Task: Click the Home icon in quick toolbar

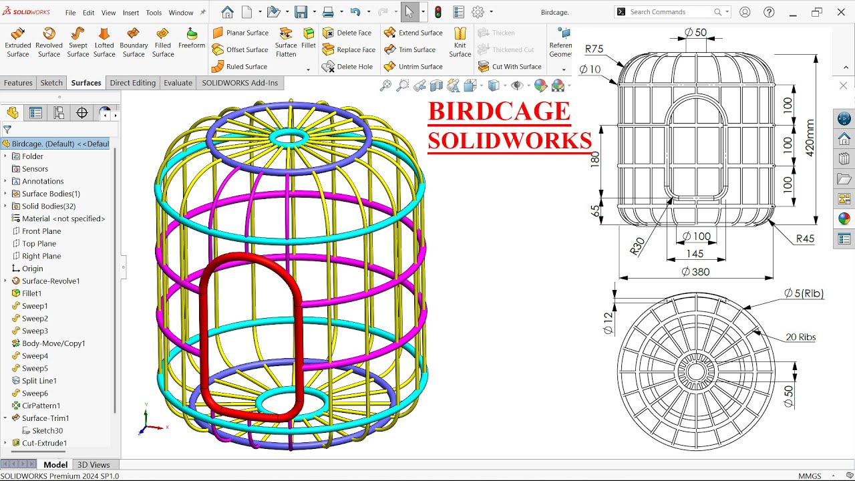Action: (228, 12)
